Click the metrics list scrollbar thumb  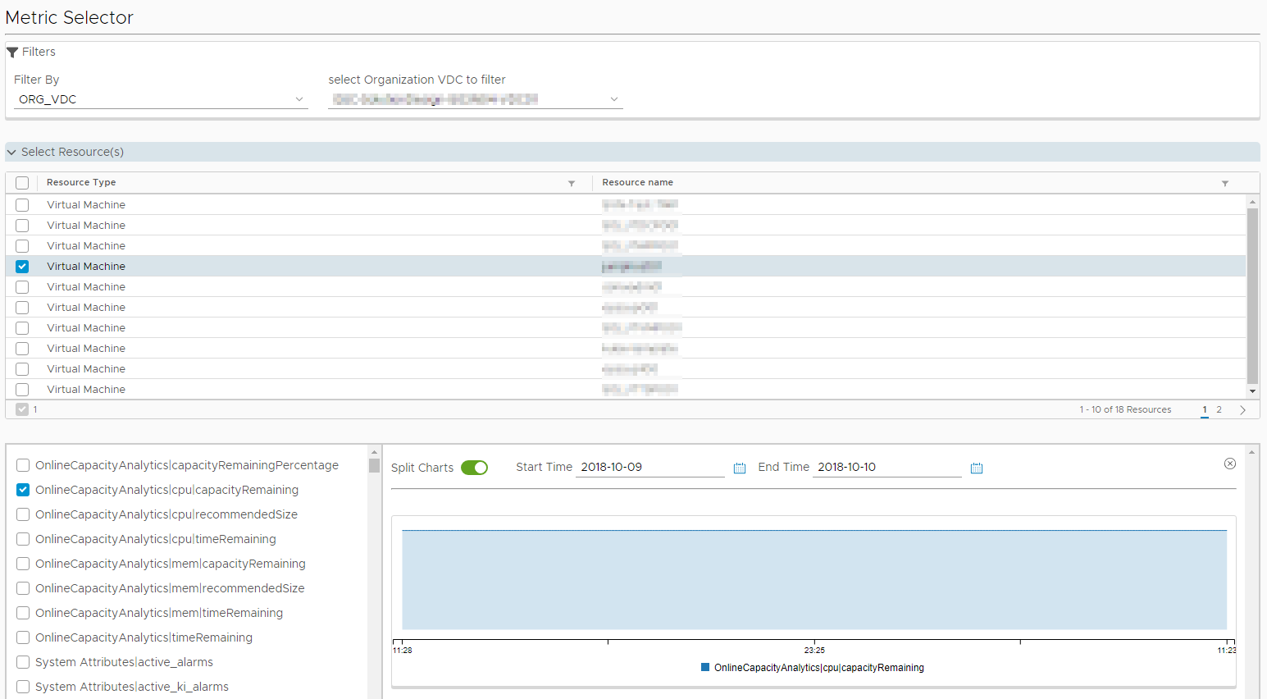(374, 465)
